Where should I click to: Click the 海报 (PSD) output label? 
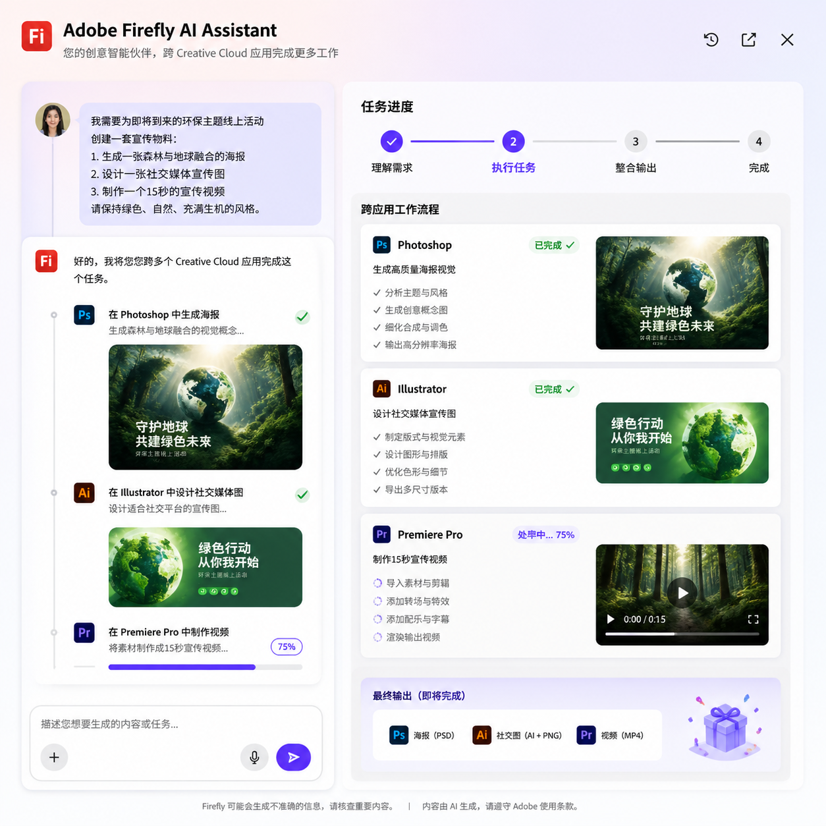(434, 735)
